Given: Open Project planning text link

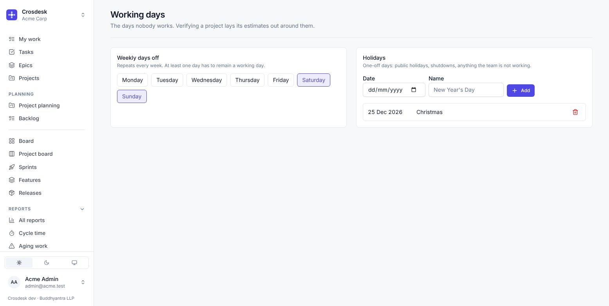Looking at the screenshot, I should click(x=39, y=105).
